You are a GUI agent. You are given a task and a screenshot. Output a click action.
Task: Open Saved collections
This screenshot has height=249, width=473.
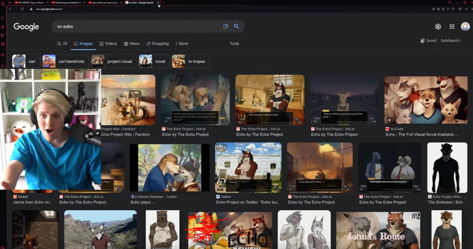(x=428, y=40)
